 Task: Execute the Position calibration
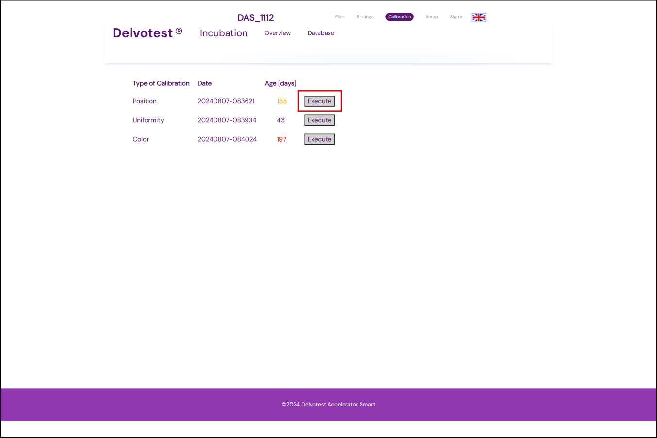click(x=319, y=101)
